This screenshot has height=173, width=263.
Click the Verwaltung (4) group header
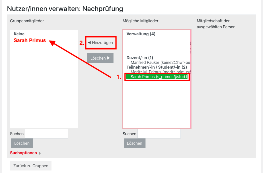(x=141, y=34)
